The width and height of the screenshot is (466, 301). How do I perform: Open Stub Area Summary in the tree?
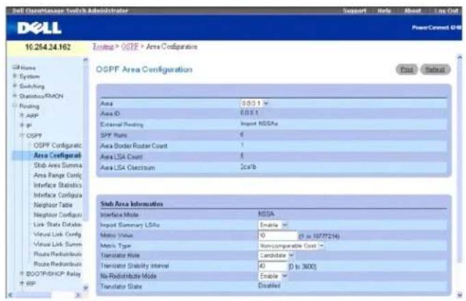point(57,165)
